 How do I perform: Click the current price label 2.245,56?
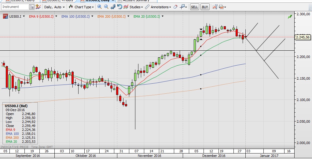[x=303, y=37]
